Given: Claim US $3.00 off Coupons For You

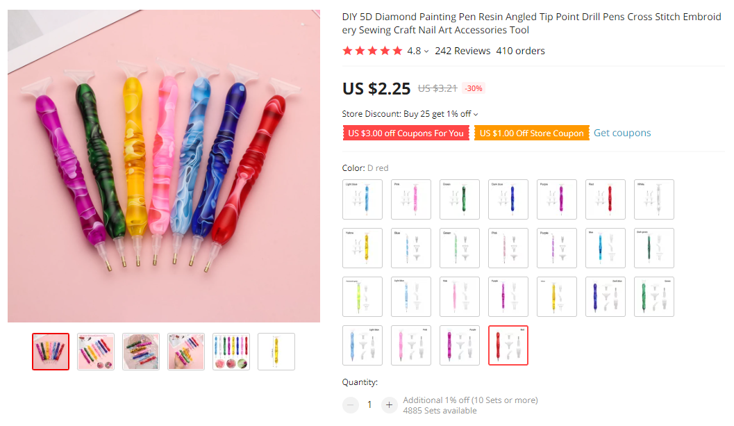Looking at the screenshot, I should [x=406, y=133].
